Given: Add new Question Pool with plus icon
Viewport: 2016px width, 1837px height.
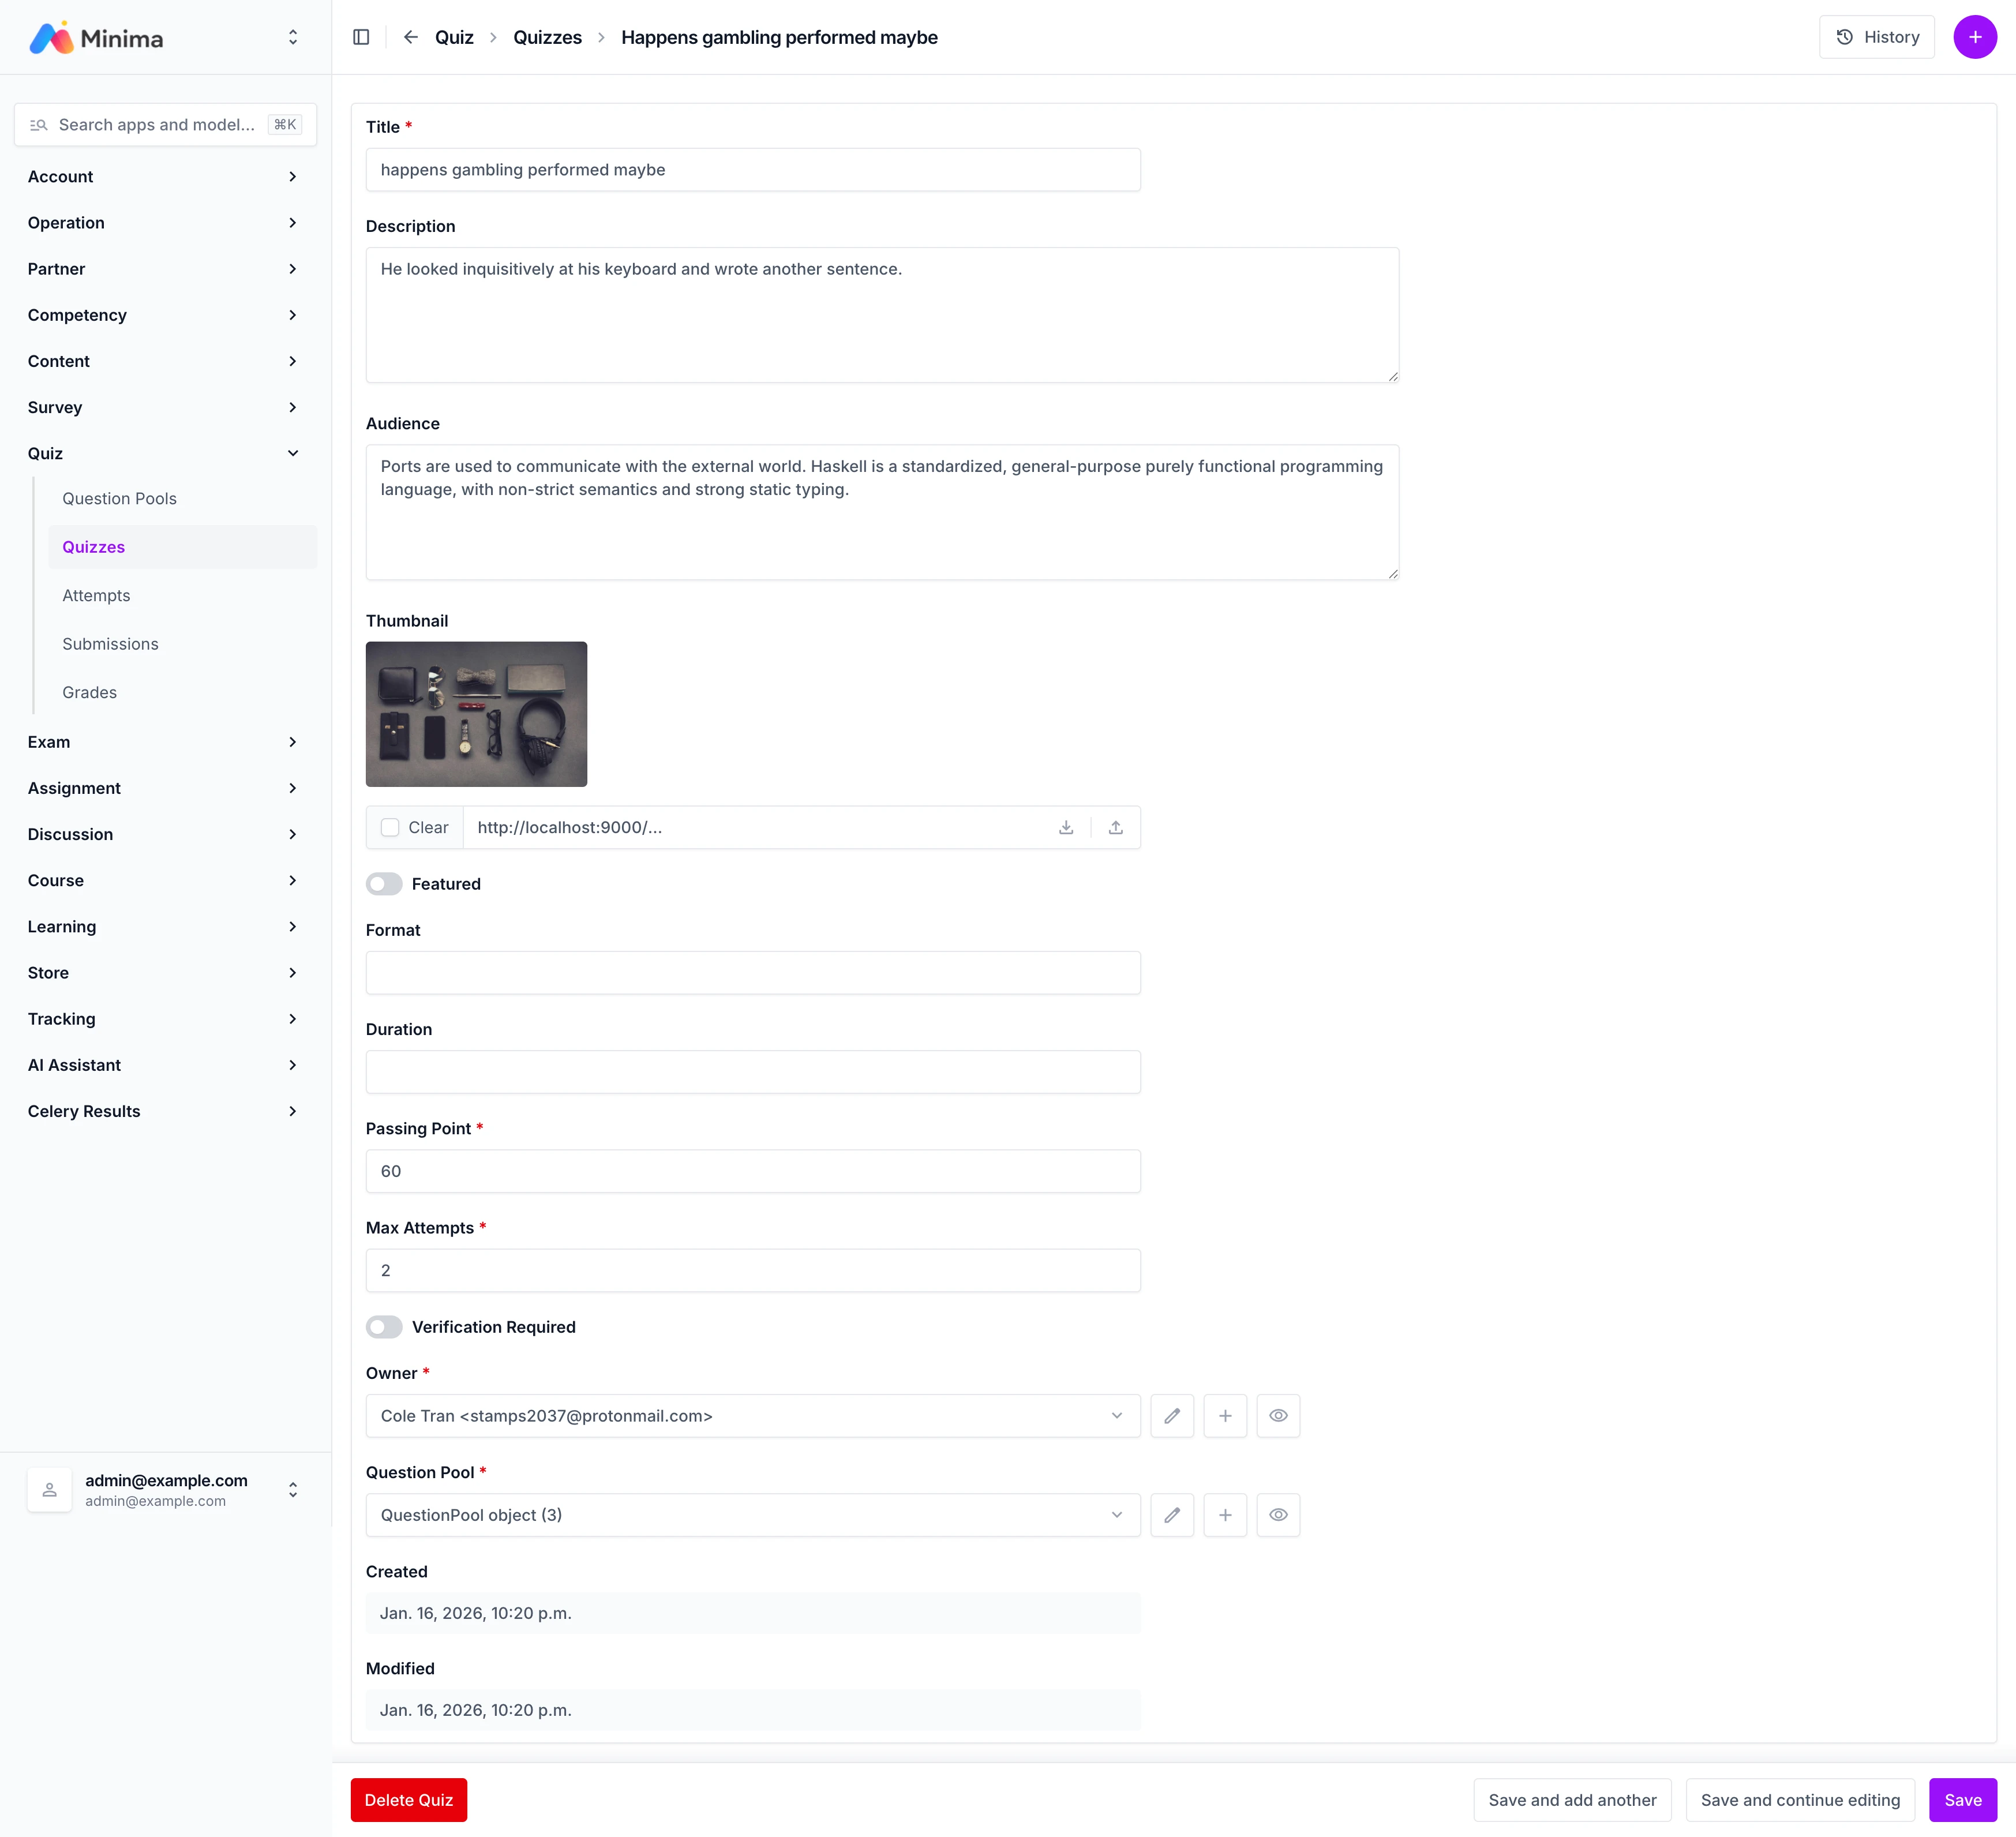Looking at the screenshot, I should pos(1225,1514).
